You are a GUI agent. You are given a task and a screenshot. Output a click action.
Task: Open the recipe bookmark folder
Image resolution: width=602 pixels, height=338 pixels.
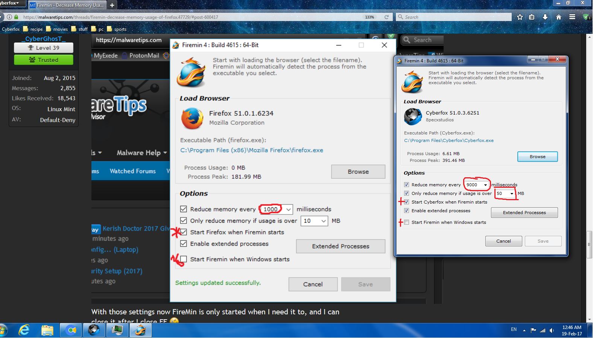coord(33,29)
